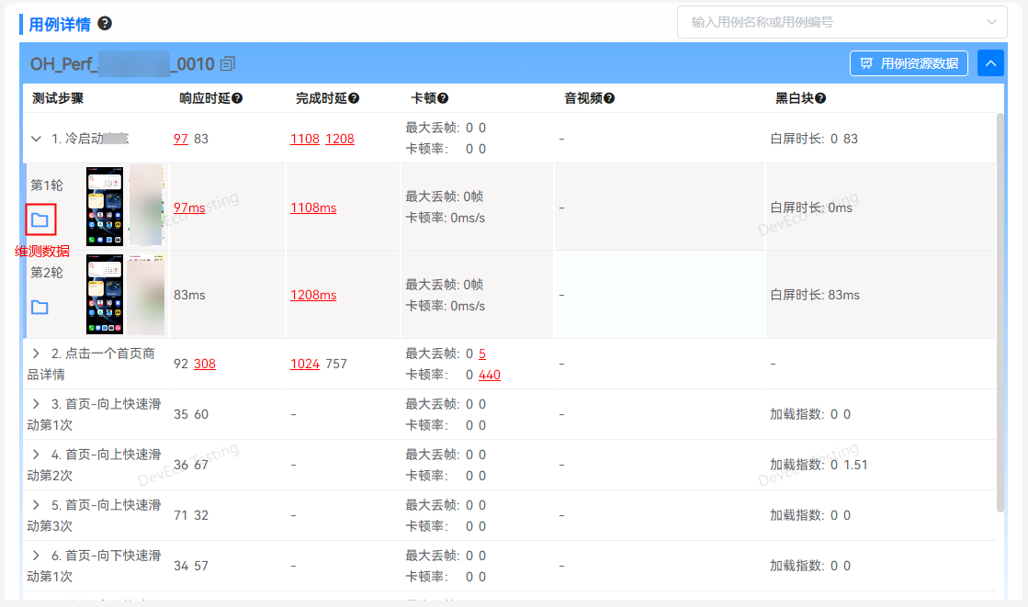Click help icon beside 用例详情 title
This screenshot has height=607, width=1028.
click(105, 23)
